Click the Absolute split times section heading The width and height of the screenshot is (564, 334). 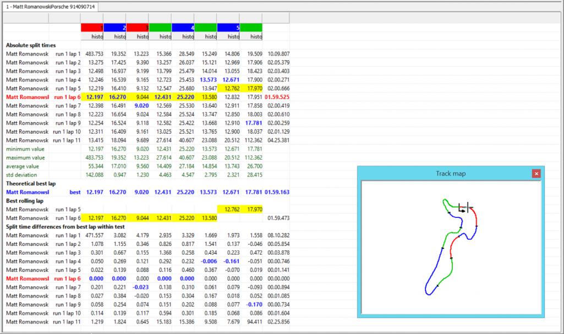31,45
